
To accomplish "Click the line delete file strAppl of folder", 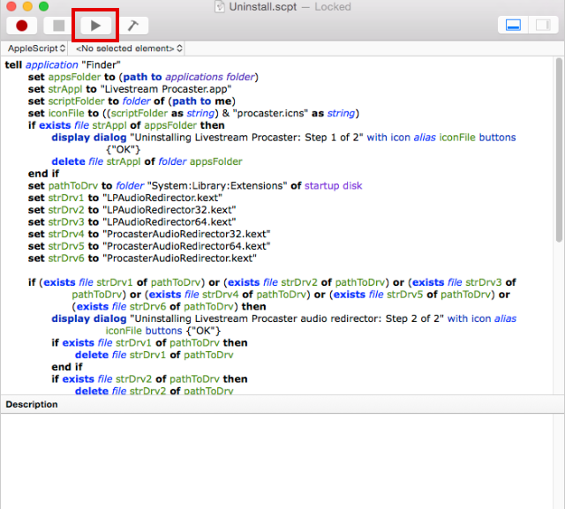I will [147, 161].
